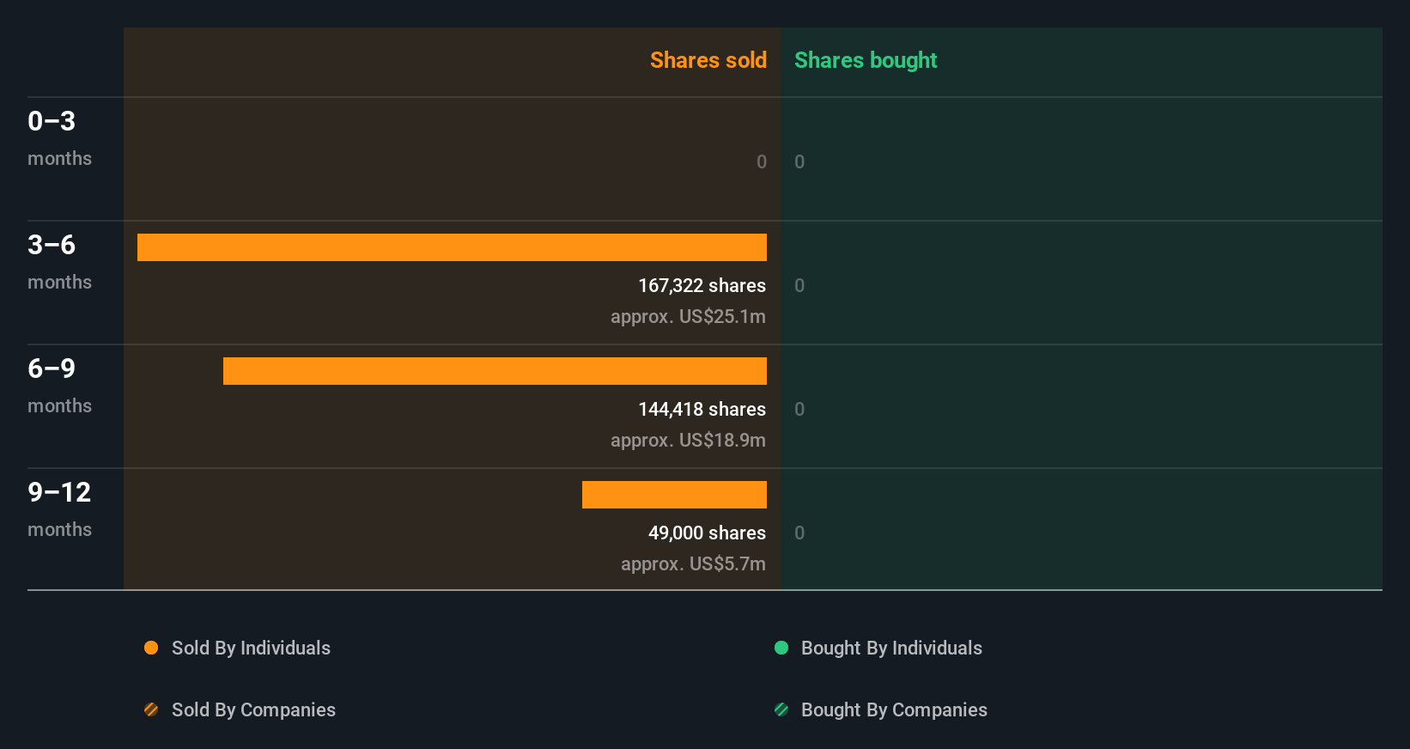Click the 3–6 months orange sold bar

tap(452, 247)
